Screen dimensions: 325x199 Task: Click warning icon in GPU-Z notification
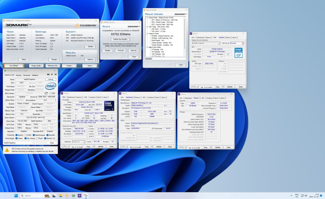pyautogui.click(x=7, y=150)
